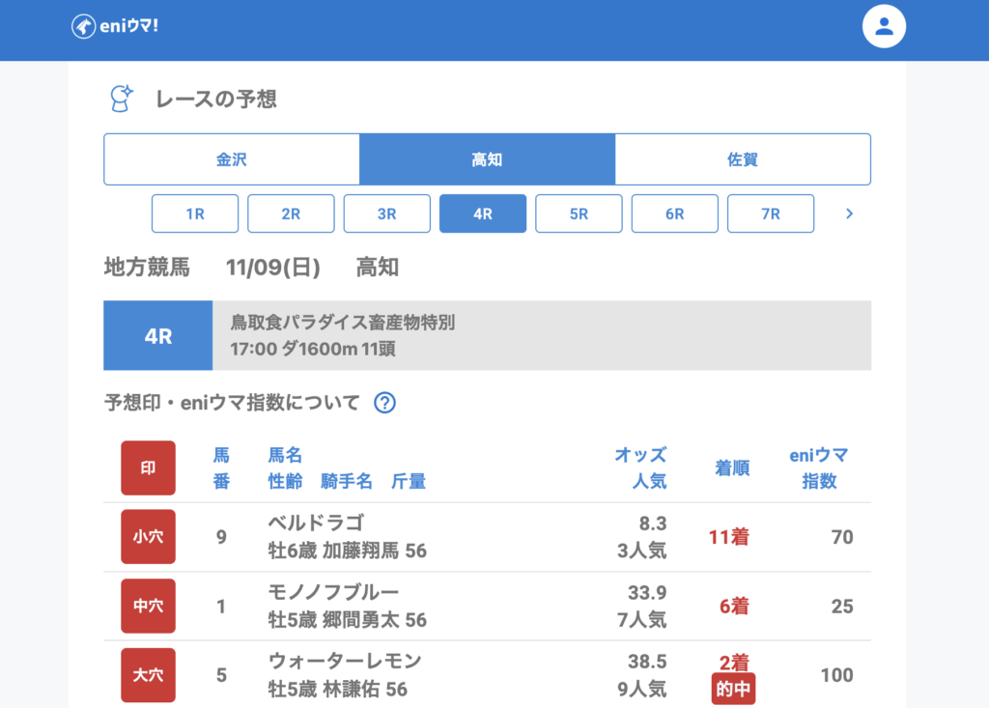Open the user profile account icon
989x708 pixels.
[883, 27]
